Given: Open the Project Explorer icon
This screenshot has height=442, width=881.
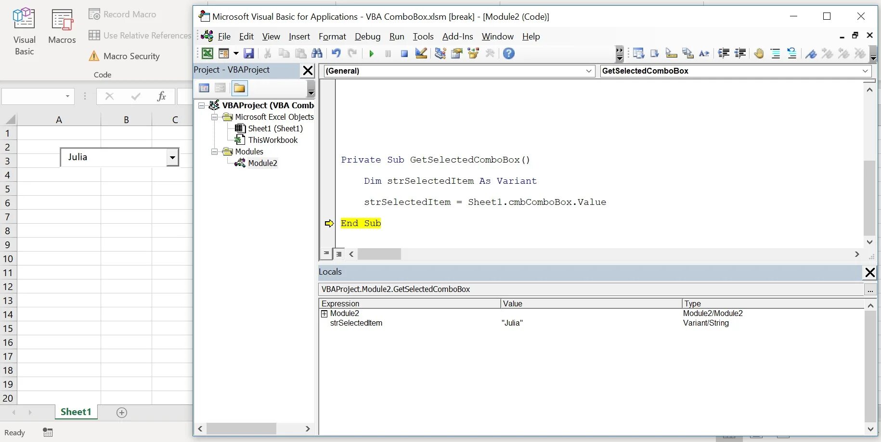Looking at the screenshot, I should [x=440, y=53].
